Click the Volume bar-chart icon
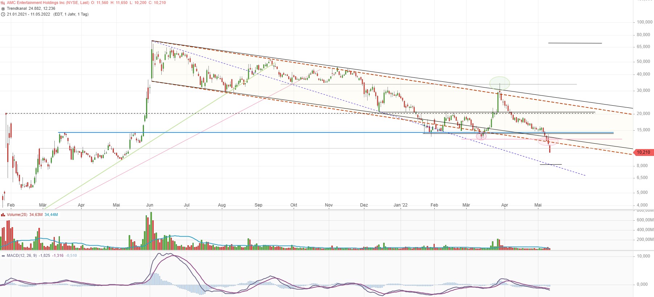Image resolution: width=654 pixels, height=297 pixels. point(3,215)
